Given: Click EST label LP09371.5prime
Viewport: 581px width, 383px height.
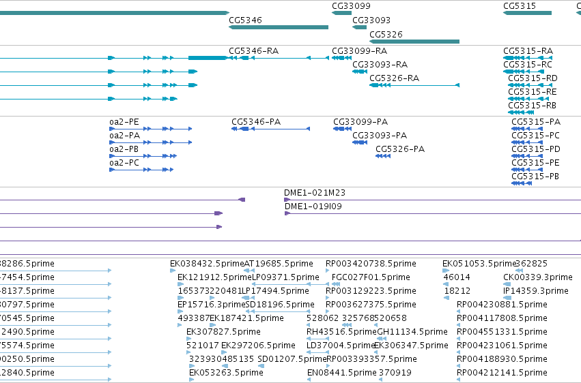Looking at the screenshot, I should tap(285, 277).
